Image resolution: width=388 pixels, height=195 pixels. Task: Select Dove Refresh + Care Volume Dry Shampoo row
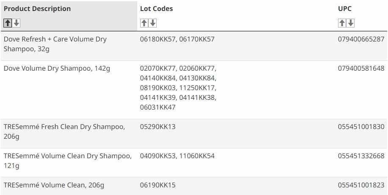click(x=55, y=44)
